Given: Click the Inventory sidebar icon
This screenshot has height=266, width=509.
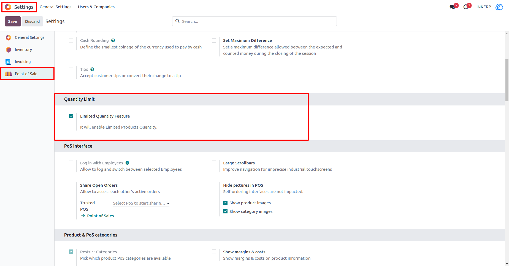Looking at the screenshot, I should click(x=9, y=50).
